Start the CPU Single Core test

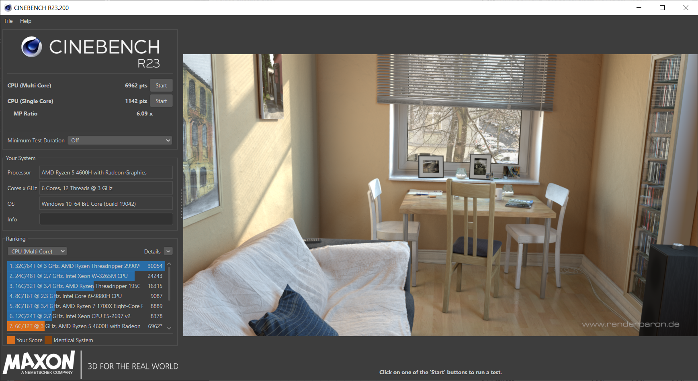coord(161,101)
